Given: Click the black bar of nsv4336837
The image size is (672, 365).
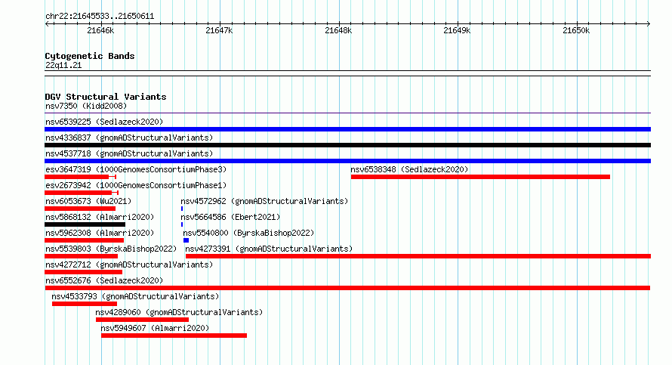Looking at the screenshot, I should [x=347, y=145].
